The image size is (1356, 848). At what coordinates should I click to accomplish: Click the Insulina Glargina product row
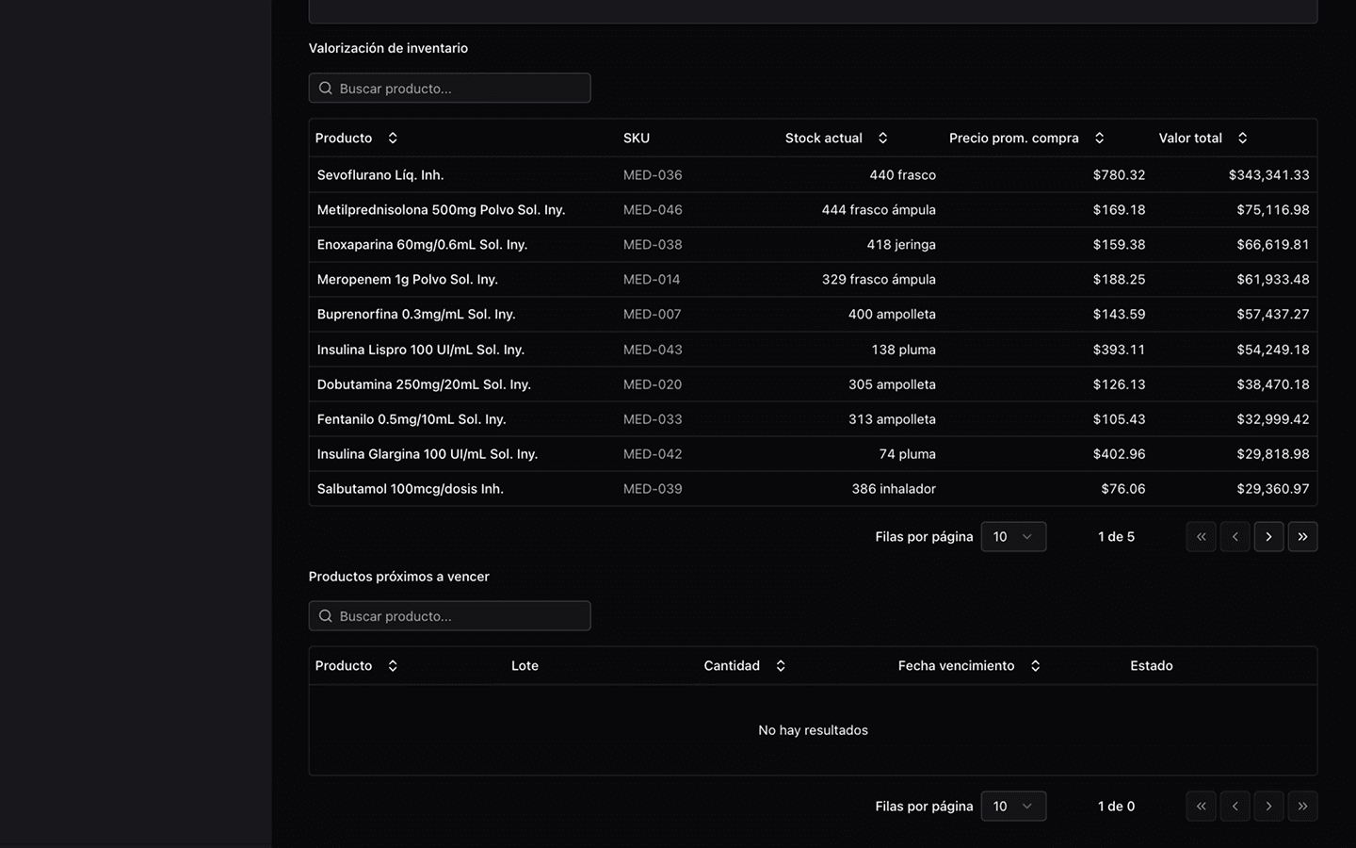(x=427, y=454)
